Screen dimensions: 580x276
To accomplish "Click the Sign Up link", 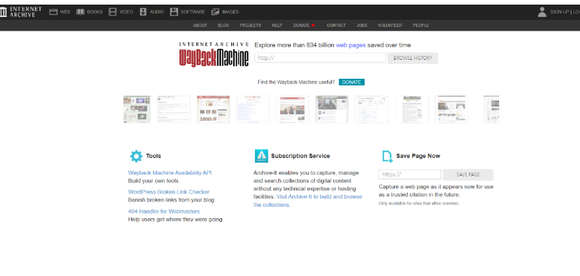I will coord(559,12).
